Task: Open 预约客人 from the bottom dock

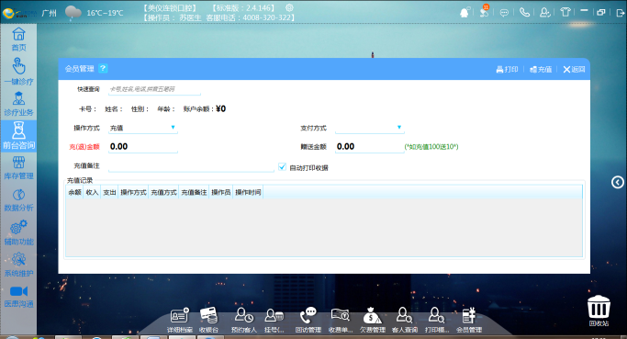Action: 243,321
